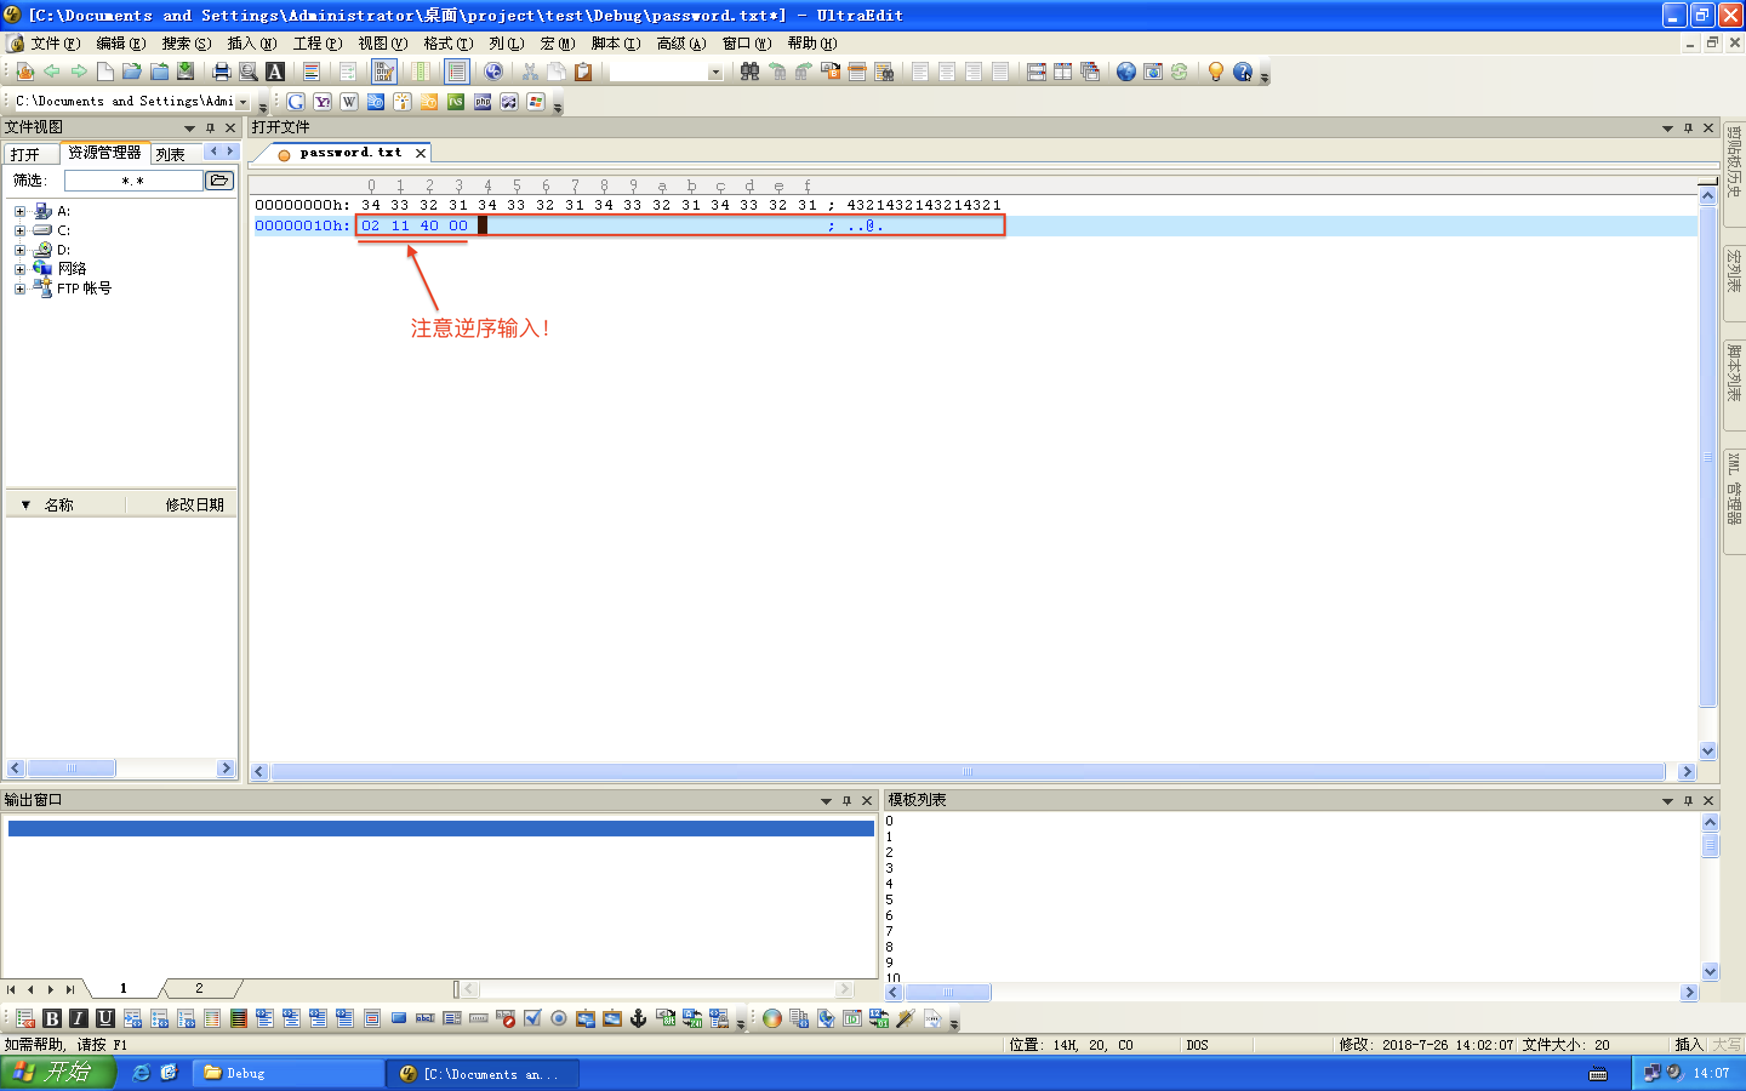This screenshot has width=1746, height=1091.
Task: Click the Bold B icon in HTML toolbar
Action: [52, 1018]
